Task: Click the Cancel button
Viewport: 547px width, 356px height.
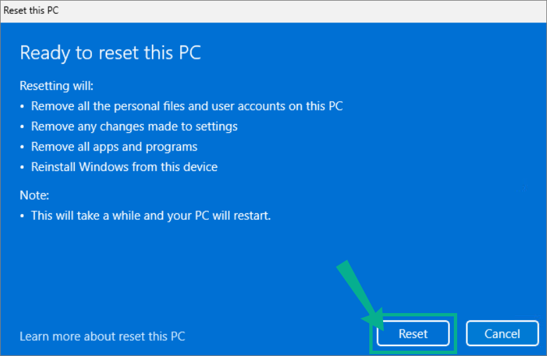Action: [502, 334]
